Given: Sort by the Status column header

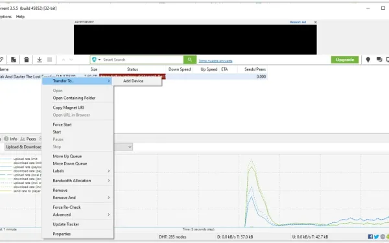Looking at the screenshot, I should coord(132,69).
